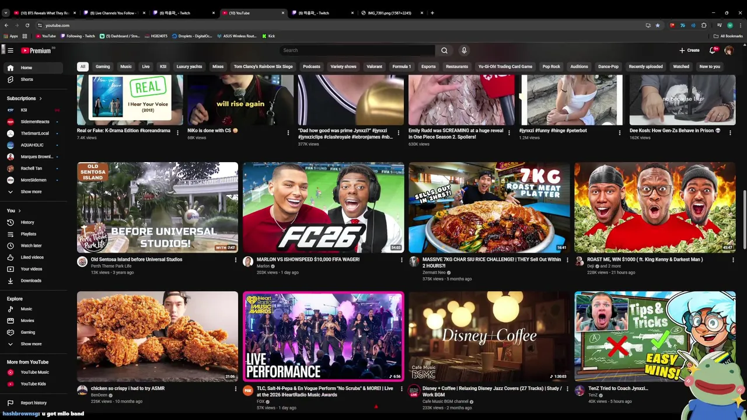Select the Podcasts filter chip
Image resolution: width=747 pixels, height=420 pixels.
pos(312,66)
